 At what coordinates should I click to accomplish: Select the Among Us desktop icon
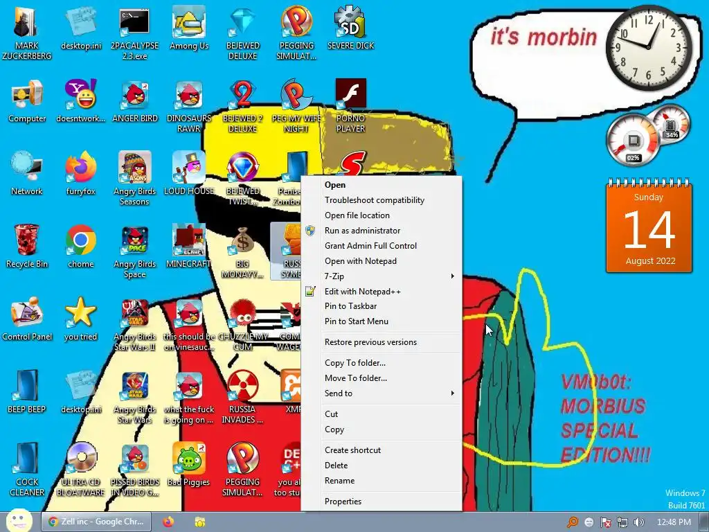click(x=188, y=28)
